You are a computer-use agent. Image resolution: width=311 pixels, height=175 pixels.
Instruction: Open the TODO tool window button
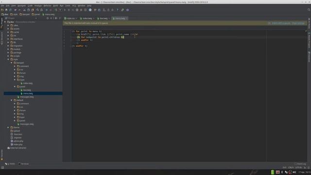10,164
